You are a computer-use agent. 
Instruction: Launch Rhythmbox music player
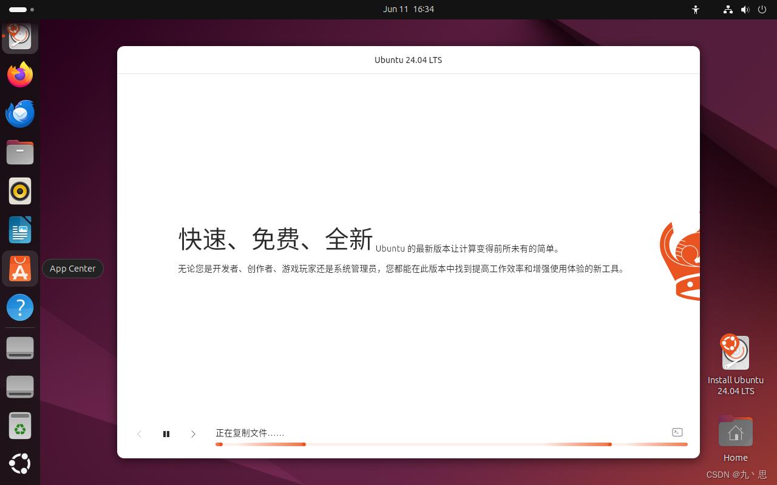[x=20, y=191]
